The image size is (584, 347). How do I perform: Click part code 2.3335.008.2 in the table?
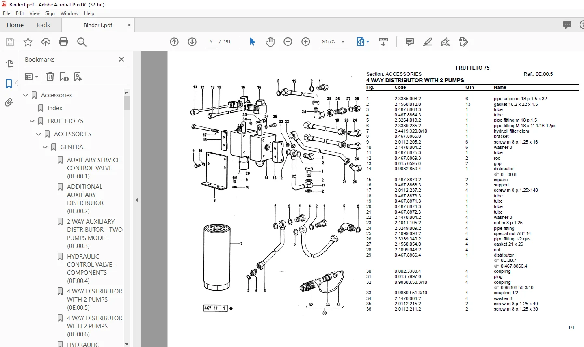point(408,99)
